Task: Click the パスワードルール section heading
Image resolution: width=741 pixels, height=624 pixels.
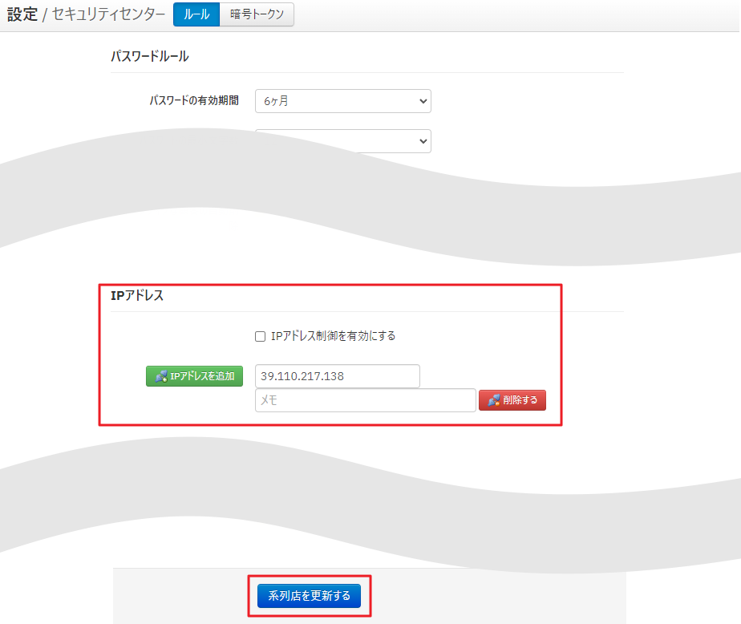Action: [149, 56]
